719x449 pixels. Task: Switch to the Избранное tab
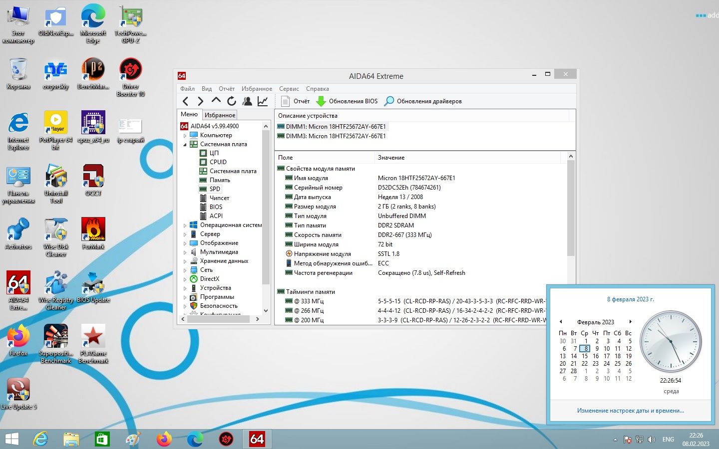(x=220, y=115)
